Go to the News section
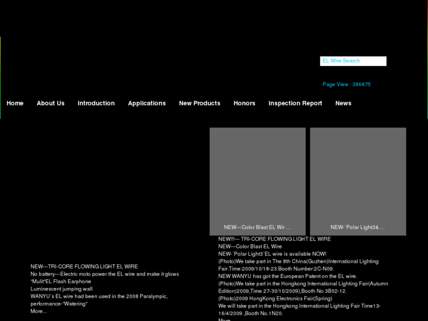428x321 pixels. [343, 103]
